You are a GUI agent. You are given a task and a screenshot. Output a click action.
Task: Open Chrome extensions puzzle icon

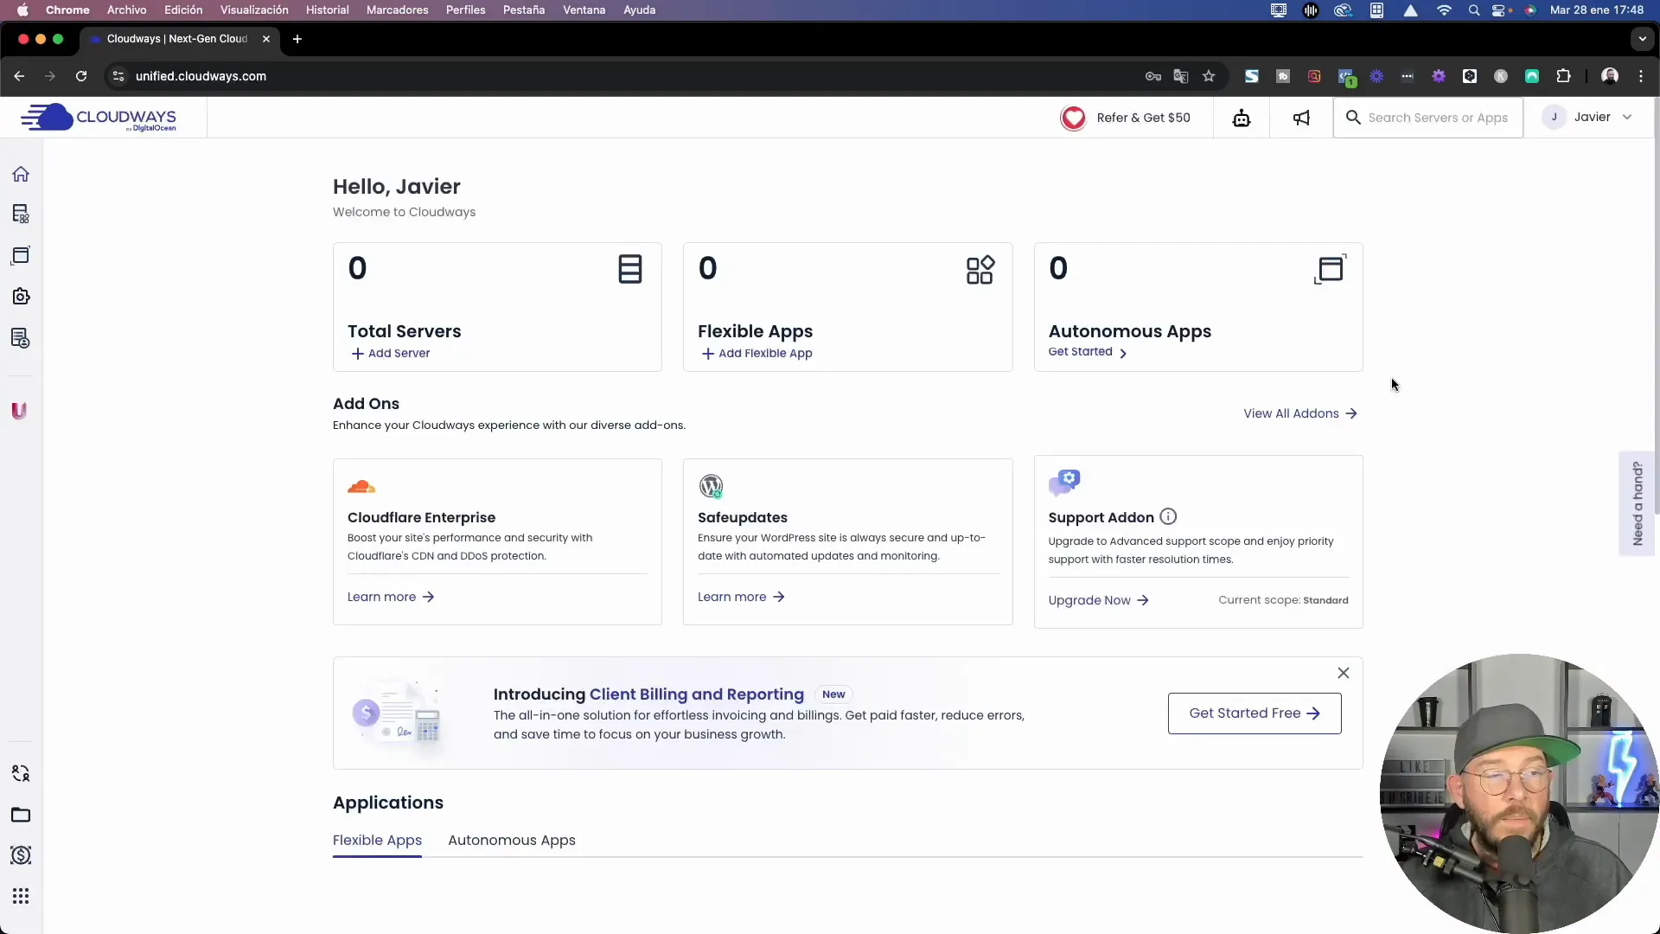point(1563,76)
